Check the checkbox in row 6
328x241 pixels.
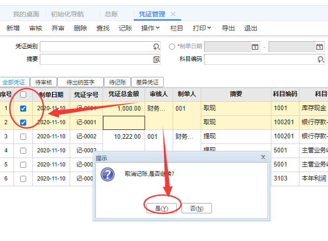click(x=23, y=179)
